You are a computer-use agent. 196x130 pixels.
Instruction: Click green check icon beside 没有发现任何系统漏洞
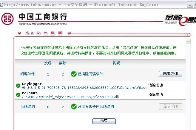tap(74, 106)
